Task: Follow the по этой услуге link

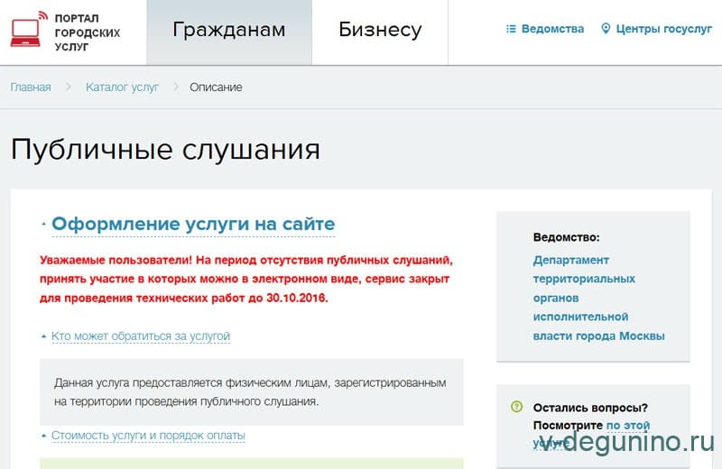Action: [x=627, y=426]
